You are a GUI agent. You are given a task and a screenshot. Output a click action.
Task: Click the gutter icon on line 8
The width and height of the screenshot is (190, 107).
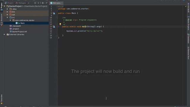(54, 13)
